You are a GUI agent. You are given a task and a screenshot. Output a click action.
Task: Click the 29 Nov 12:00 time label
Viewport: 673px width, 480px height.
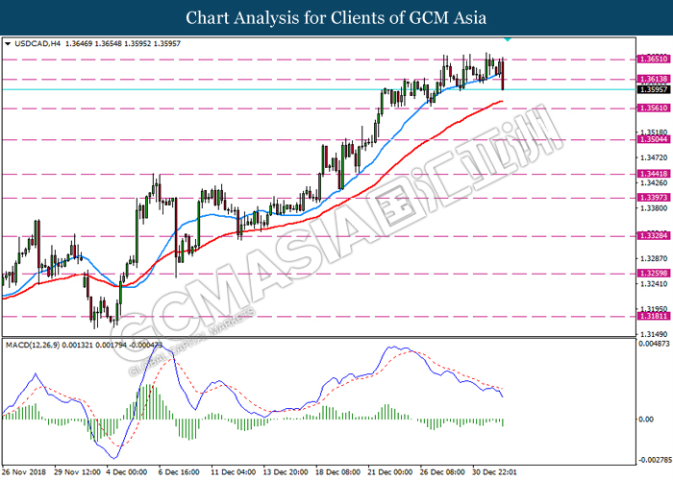(77, 472)
